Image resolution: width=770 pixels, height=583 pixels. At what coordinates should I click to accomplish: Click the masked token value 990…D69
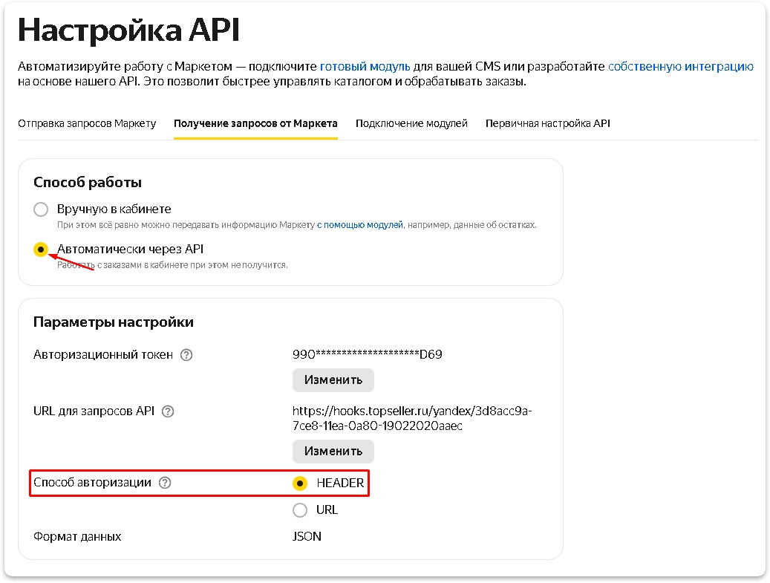click(368, 354)
